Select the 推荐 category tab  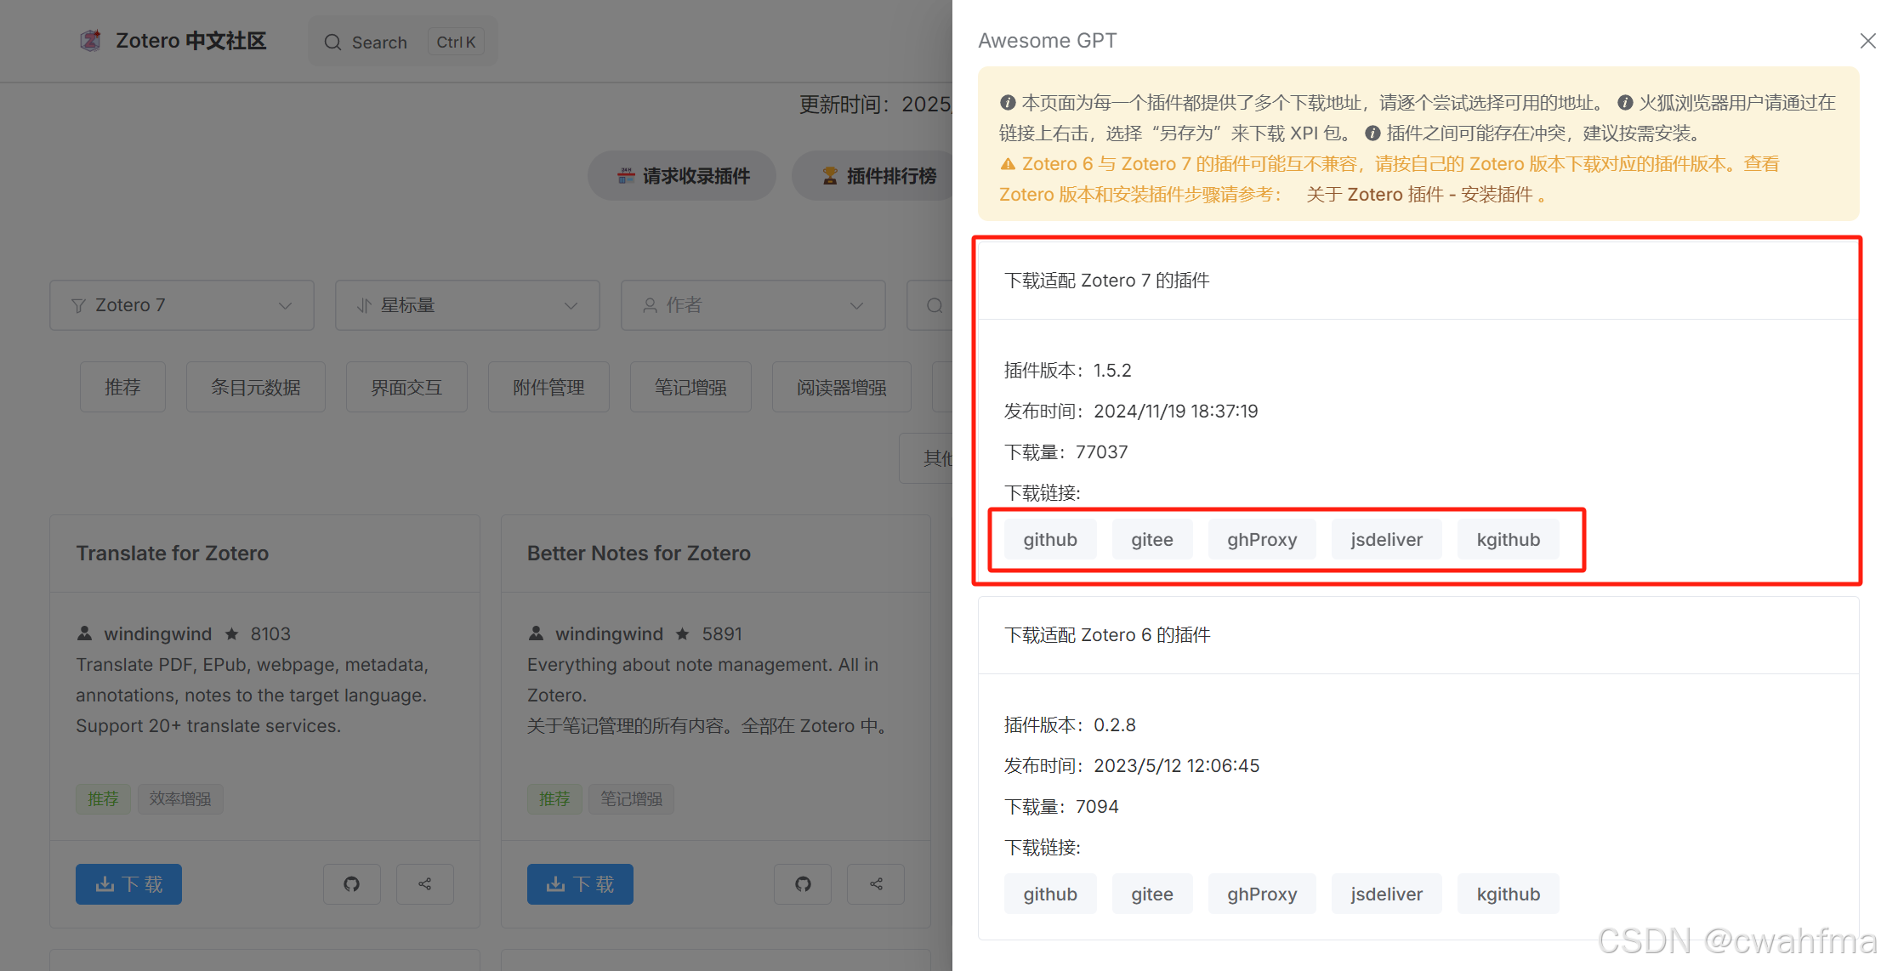pyautogui.click(x=122, y=388)
